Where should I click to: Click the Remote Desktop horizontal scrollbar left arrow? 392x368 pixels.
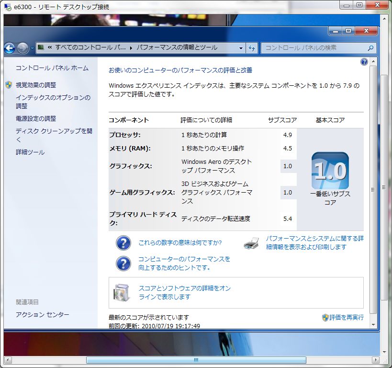8,360
